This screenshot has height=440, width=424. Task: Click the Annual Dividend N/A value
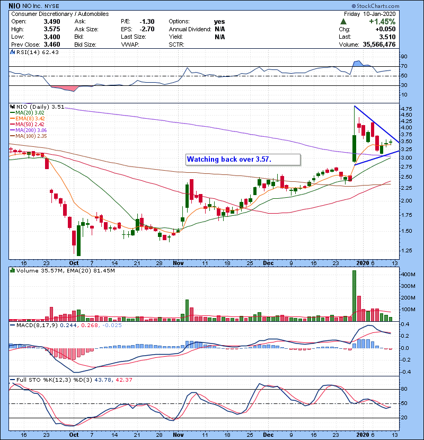220,29
